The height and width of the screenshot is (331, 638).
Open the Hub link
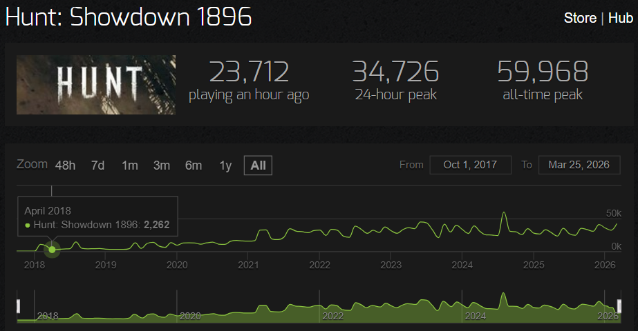(x=621, y=18)
